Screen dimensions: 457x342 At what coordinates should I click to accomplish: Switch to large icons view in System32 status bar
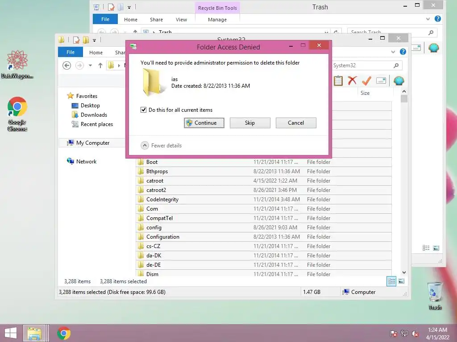tap(401, 281)
